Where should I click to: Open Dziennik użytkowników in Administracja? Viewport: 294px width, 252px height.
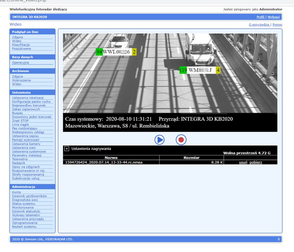29,196
